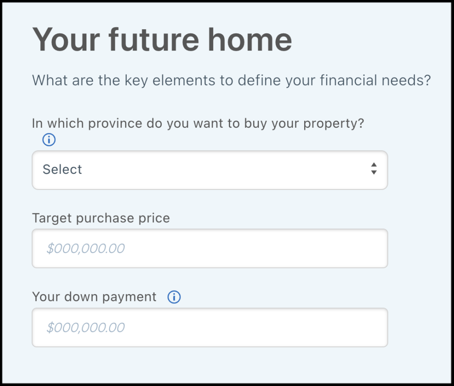This screenshot has height=386, width=454.
Task: Open the province Select dropdown
Action: (210, 170)
